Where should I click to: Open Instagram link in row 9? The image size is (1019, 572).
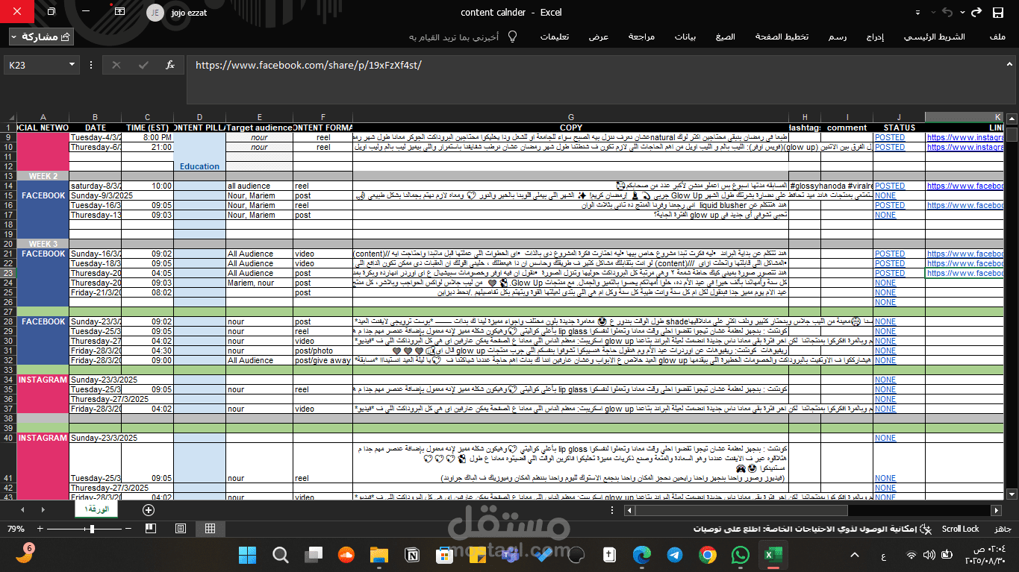(965, 137)
